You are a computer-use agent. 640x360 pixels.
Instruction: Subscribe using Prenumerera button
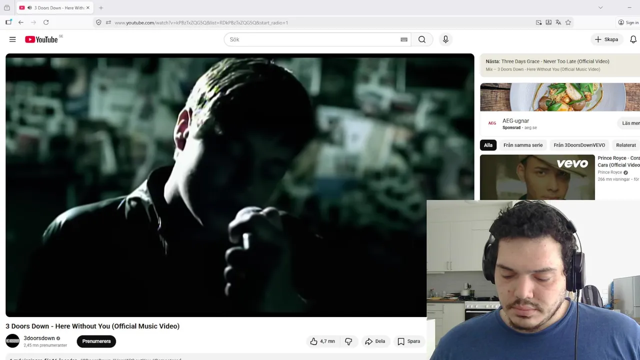pyautogui.click(x=96, y=341)
